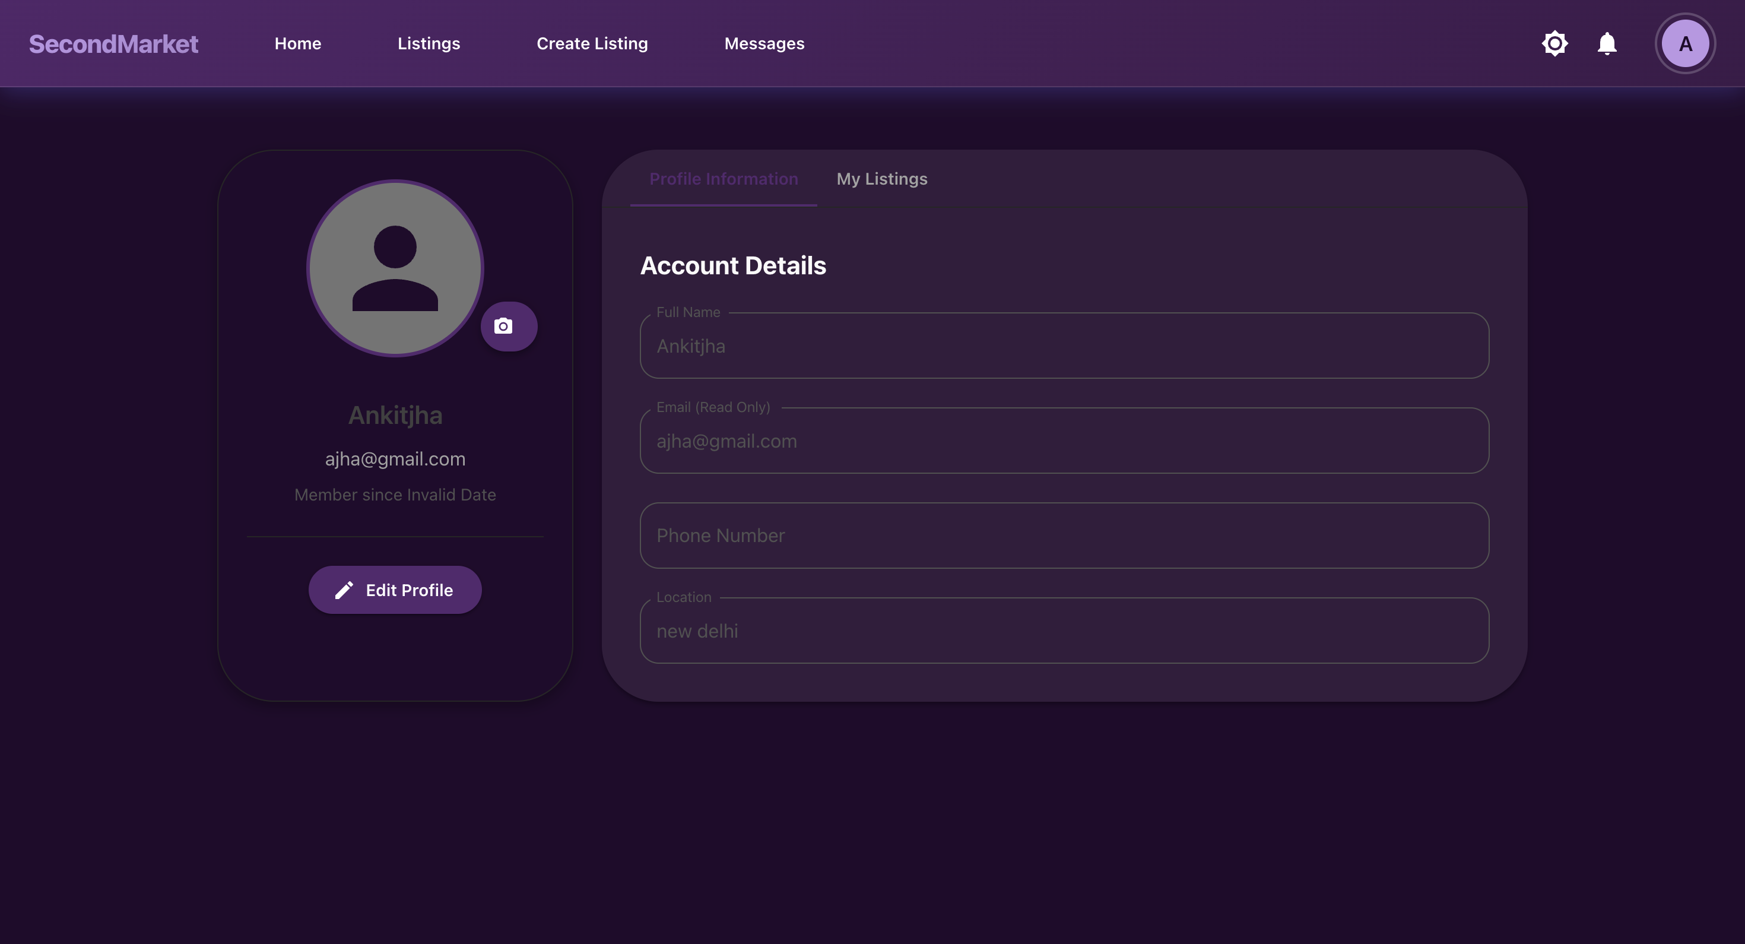Switch to the My Listings tab
1745x944 pixels.
pyautogui.click(x=881, y=179)
